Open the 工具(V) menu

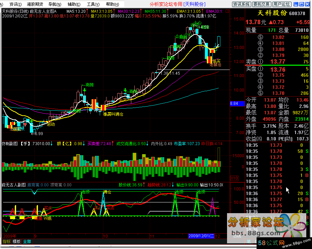click(x=93, y=4)
